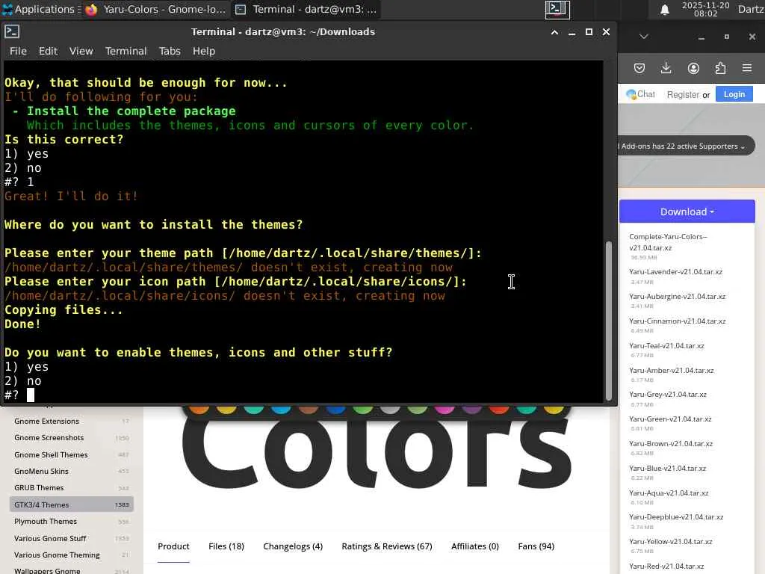Download Yaru-Aubergine-v21.04.tar.xz

tap(677, 296)
